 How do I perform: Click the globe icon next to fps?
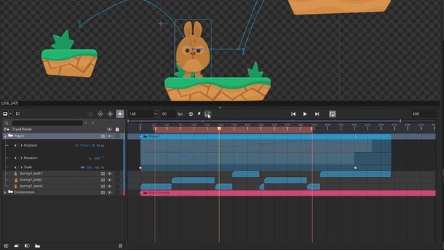tap(191, 114)
